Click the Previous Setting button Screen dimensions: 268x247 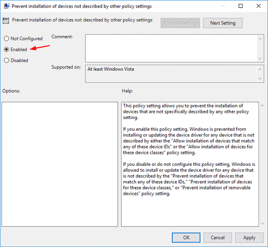180,23
